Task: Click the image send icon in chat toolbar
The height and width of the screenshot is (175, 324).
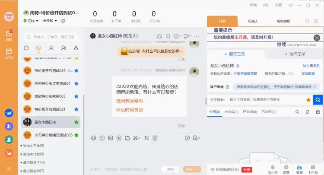Action: pyautogui.click(x=110, y=138)
